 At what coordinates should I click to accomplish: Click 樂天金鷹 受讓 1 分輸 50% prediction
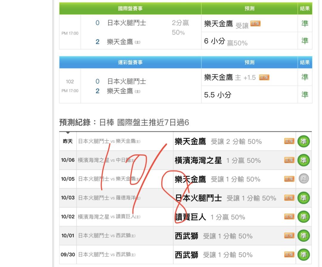pos(217,179)
